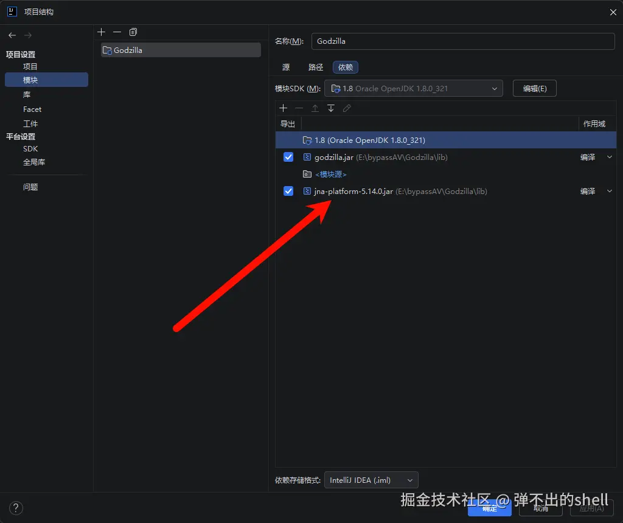Add a new module with plus icon

102,32
